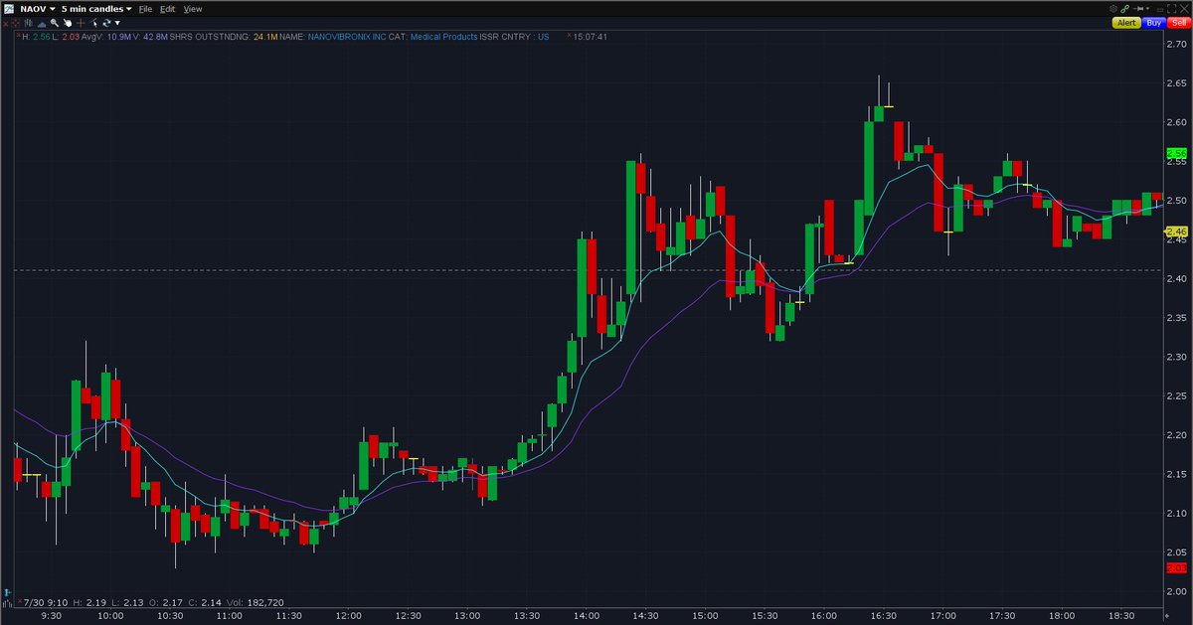Click the red dotted square toolbar icon
This screenshot has height=625, width=1193.
click(x=16, y=23)
